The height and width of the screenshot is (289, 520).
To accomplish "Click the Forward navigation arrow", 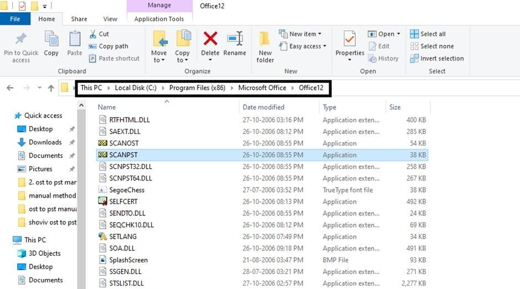I will coord(26,88).
